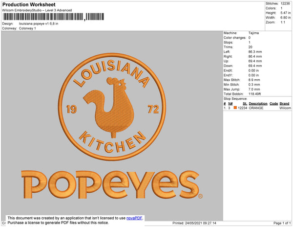Click the Stitches value 12236

pos(285,3)
